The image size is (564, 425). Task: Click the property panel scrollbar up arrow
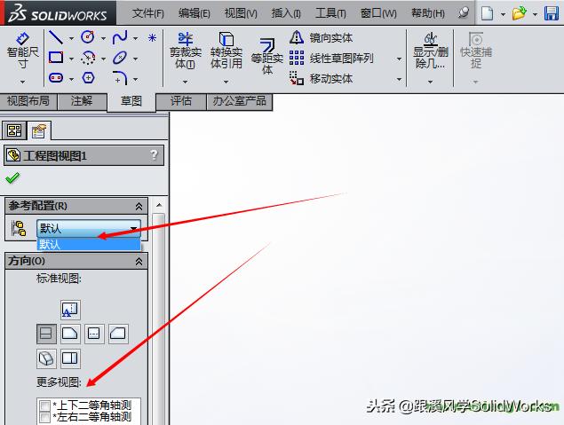159,205
